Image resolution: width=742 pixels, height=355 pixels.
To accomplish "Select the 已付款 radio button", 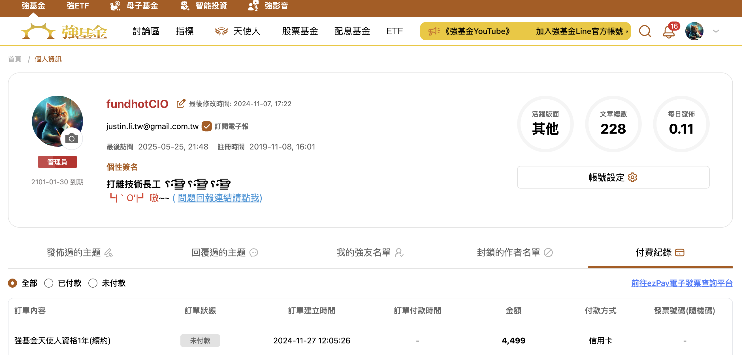I will (49, 283).
